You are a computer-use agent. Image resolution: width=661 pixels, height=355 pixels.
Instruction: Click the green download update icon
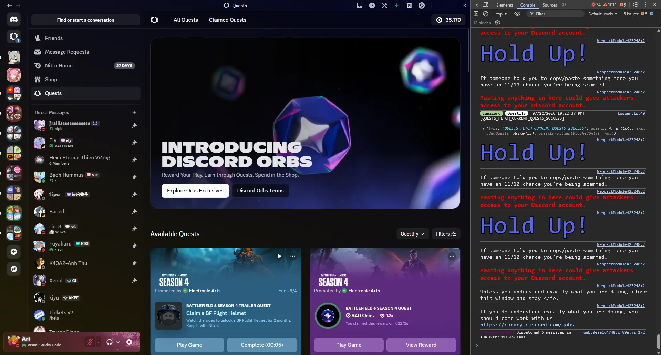397,6
